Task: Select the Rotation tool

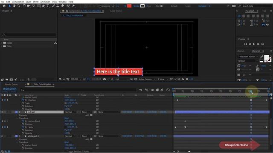Action: tap(24, 6)
